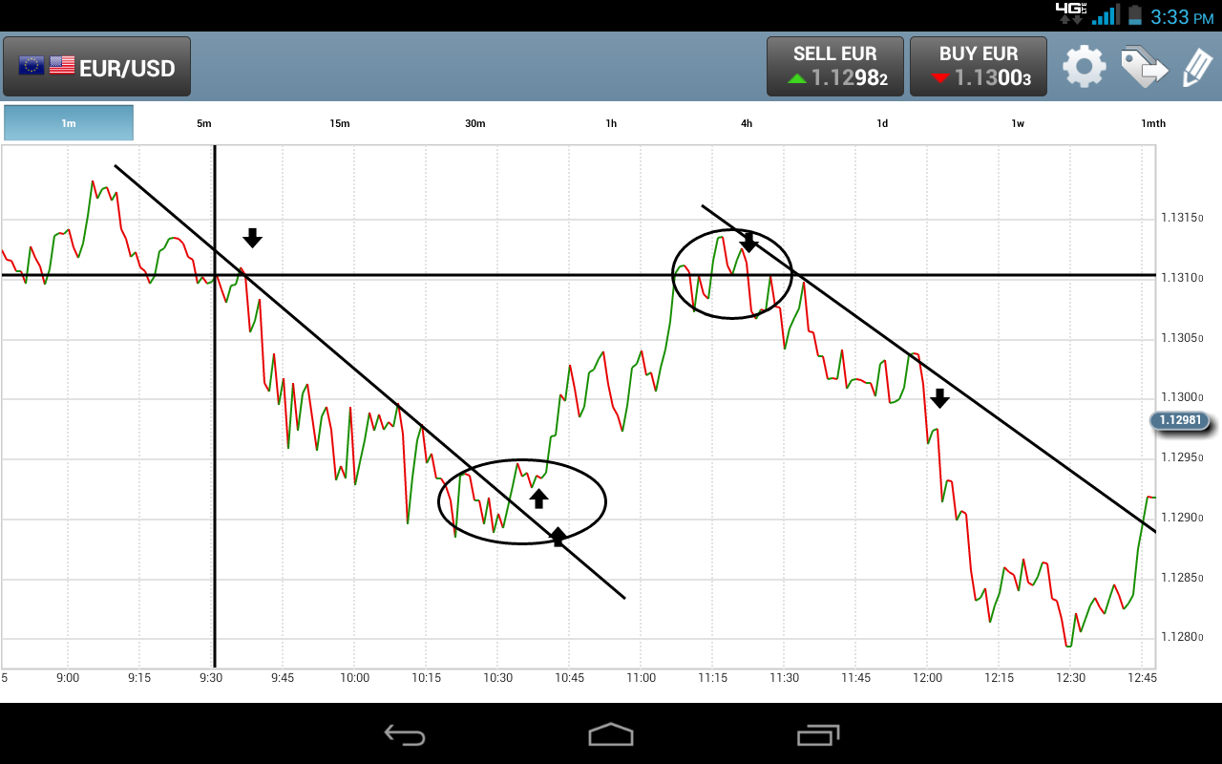Switch to the 15m timeframe

(340, 123)
